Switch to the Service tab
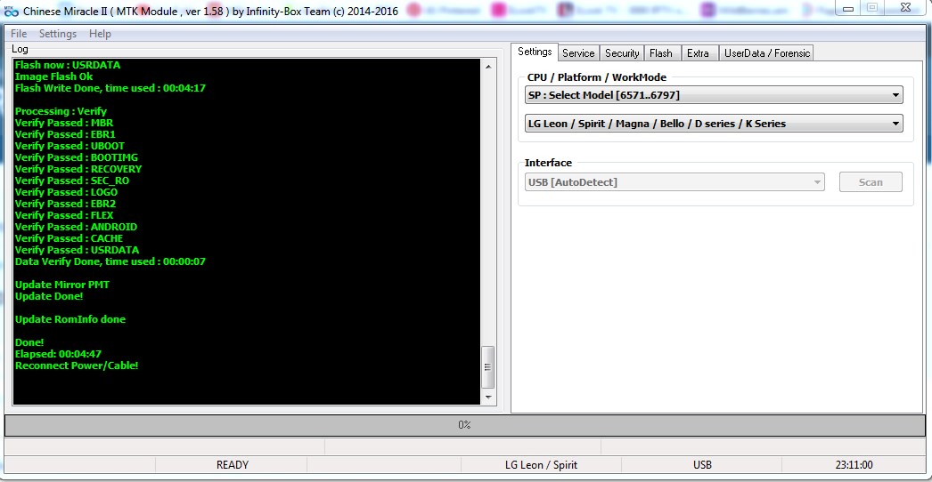Screen dimensions: 932x482 click(x=578, y=53)
